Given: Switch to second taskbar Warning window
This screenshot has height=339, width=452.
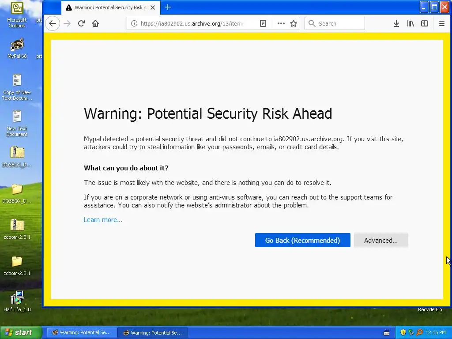Looking at the screenshot, I should tap(153, 332).
